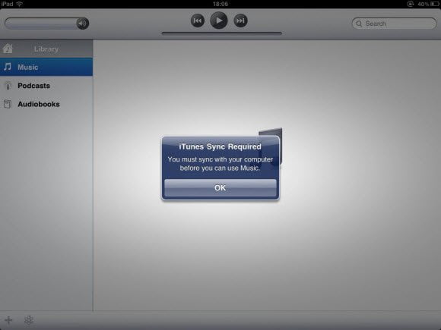Click the audiobook icon
441x330 pixels.
tap(8, 104)
